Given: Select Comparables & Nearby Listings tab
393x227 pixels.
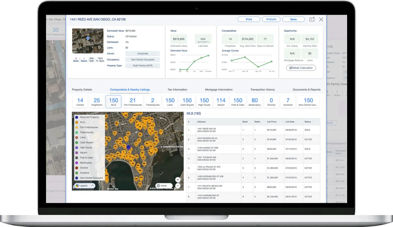Looking at the screenshot, I should pos(130,89).
